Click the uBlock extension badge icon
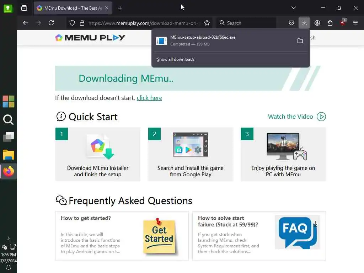 point(343,22)
